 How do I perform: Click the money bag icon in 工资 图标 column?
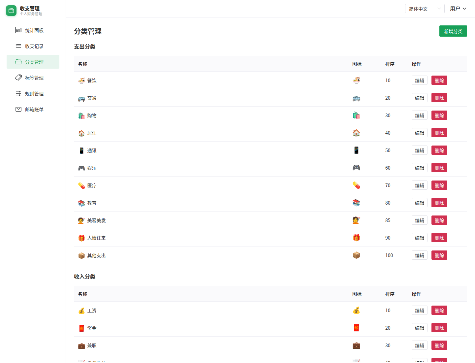pyautogui.click(x=356, y=310)
